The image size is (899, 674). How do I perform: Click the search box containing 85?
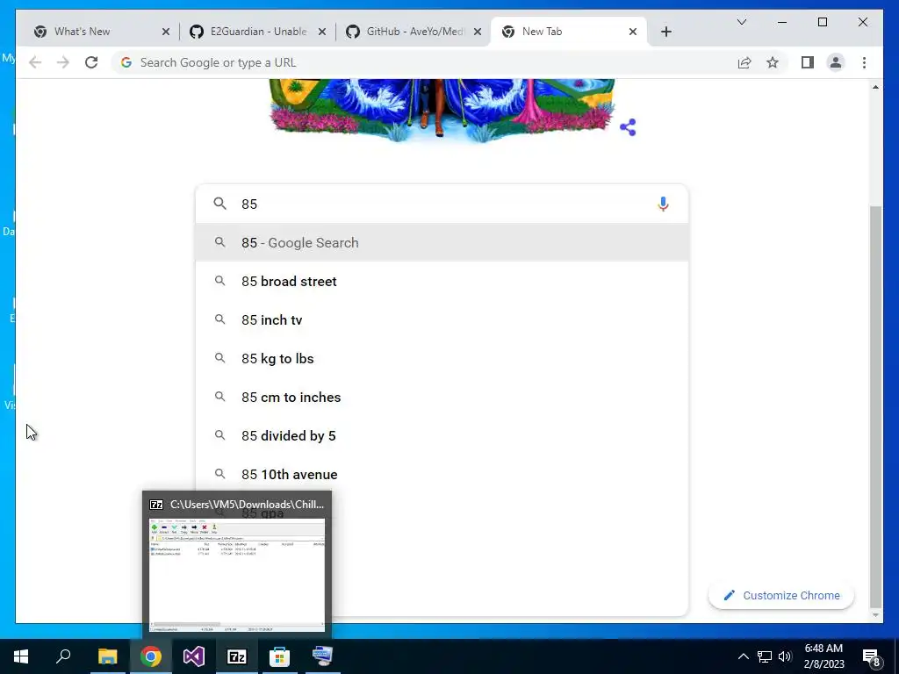pos(442,204)
